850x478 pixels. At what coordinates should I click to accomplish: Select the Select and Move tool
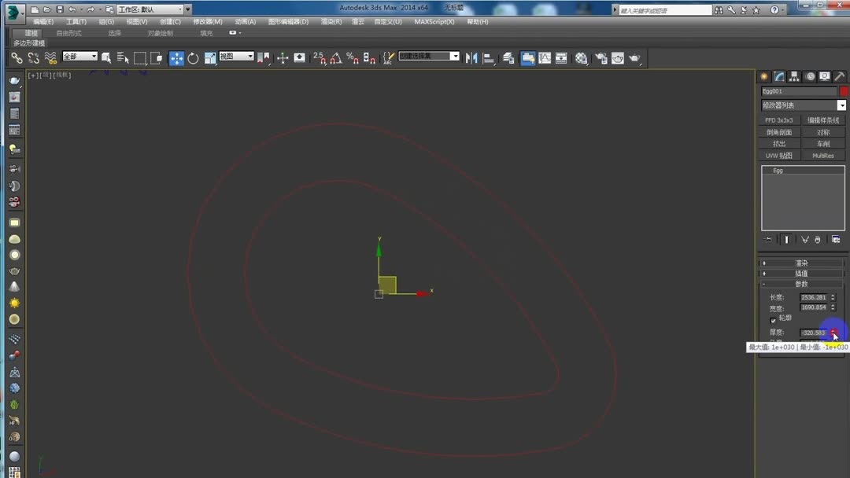click(x=177, y=57)
